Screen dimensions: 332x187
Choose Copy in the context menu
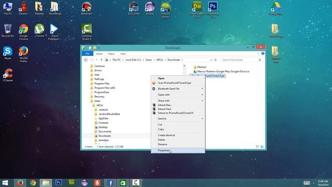tap(178, 129)
